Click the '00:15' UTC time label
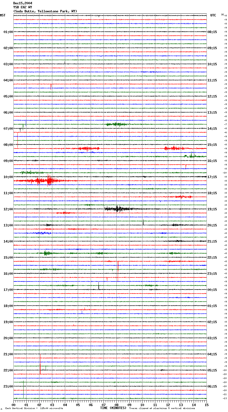This screenshot has width=228, height=412. coord(212,290)
